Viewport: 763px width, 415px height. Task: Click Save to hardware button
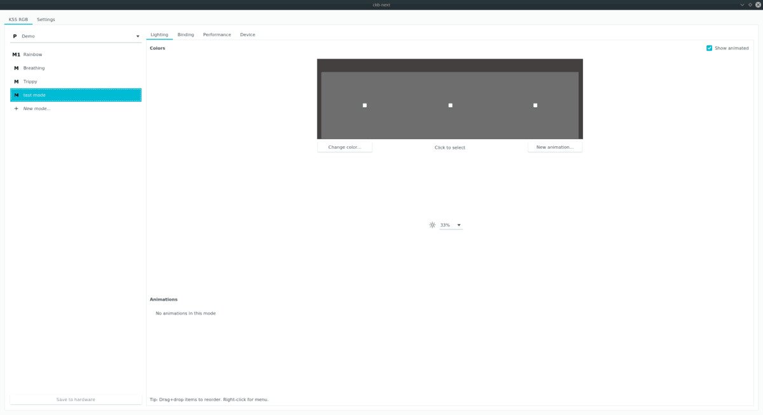point(76,399)
